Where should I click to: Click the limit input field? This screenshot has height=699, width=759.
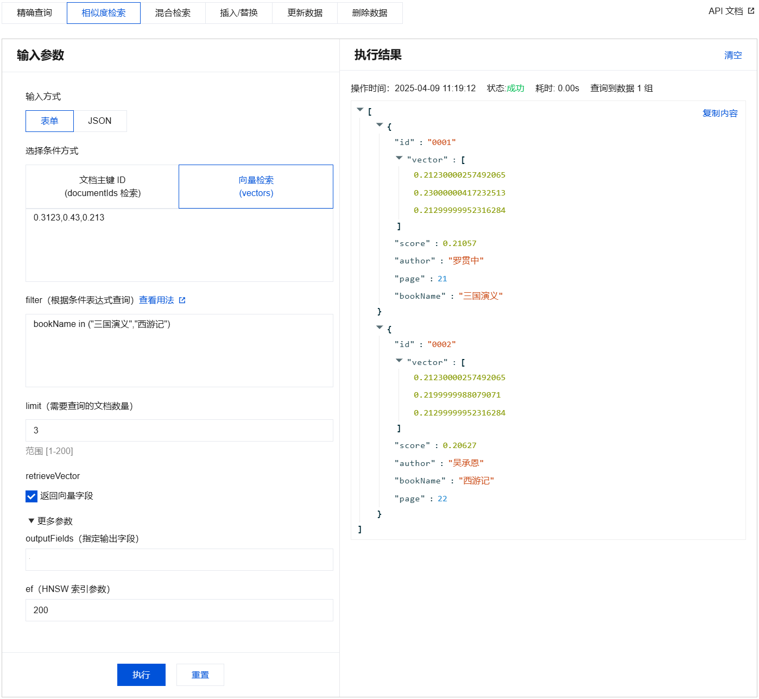pos(179,430)
